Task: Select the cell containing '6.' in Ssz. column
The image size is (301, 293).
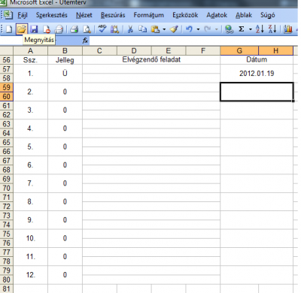Action: tap(30, 165)
